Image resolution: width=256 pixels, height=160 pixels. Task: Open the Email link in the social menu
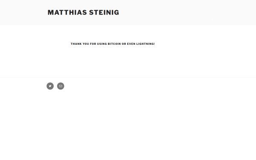coord(61,86)
